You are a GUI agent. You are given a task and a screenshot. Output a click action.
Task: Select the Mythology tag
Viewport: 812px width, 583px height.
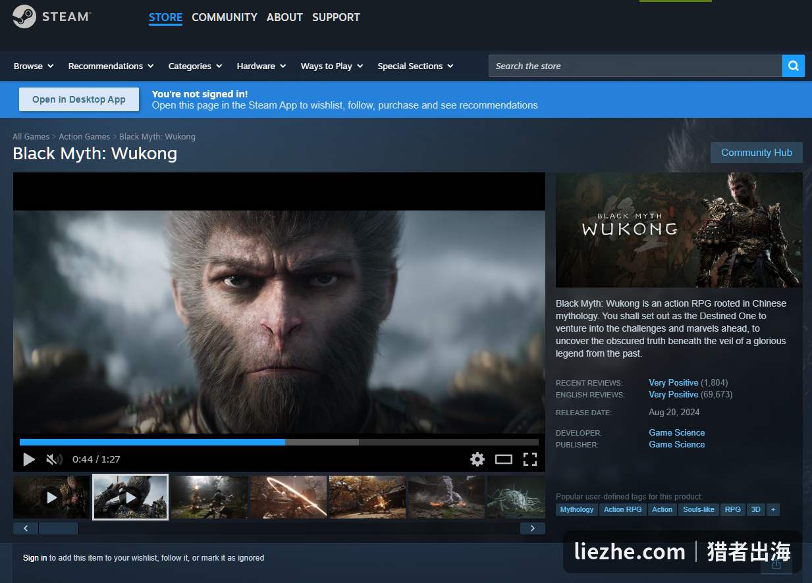click(x=577, y=509)
